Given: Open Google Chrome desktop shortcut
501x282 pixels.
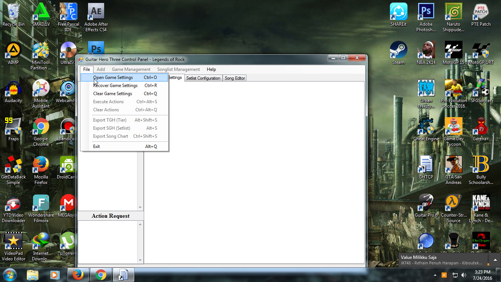Looking at the screenshot, I should click(x=41, y=132).
